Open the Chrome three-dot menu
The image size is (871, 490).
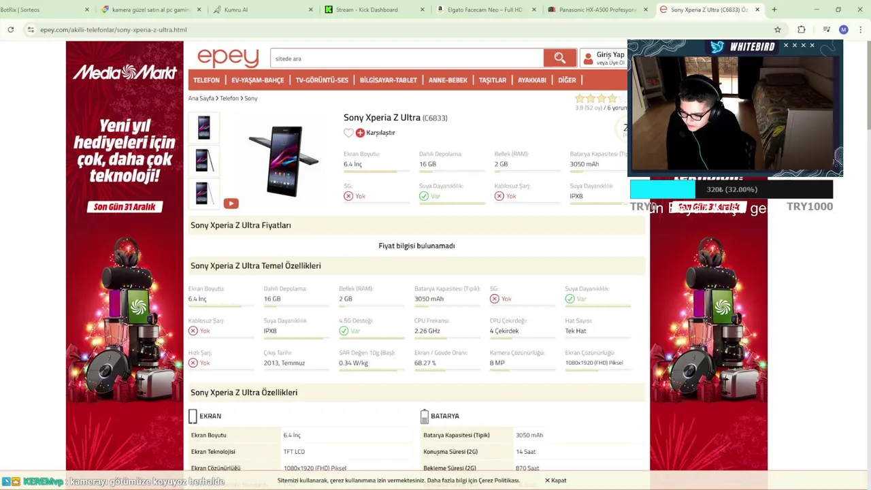pos(861,29)
